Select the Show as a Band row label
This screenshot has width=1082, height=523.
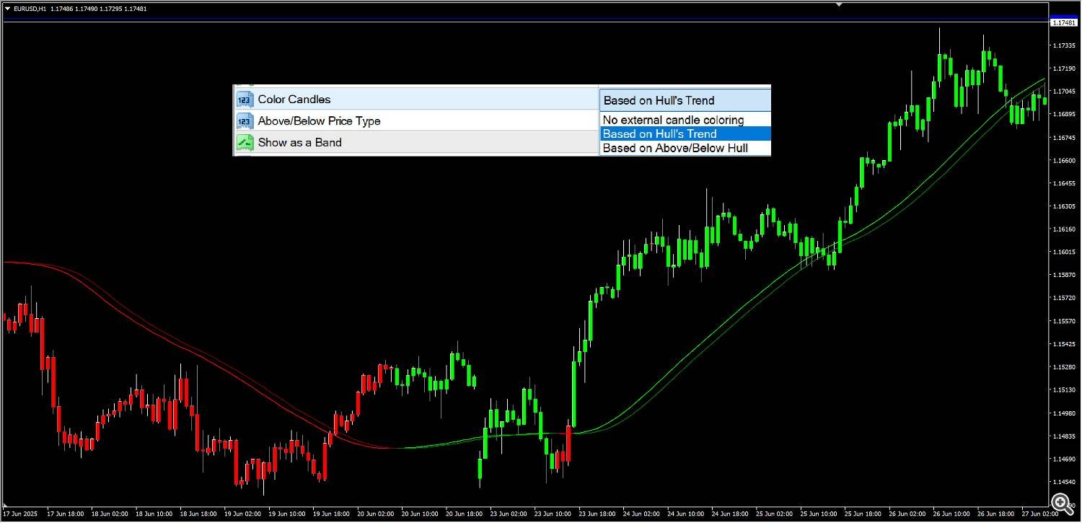point(300,143)
